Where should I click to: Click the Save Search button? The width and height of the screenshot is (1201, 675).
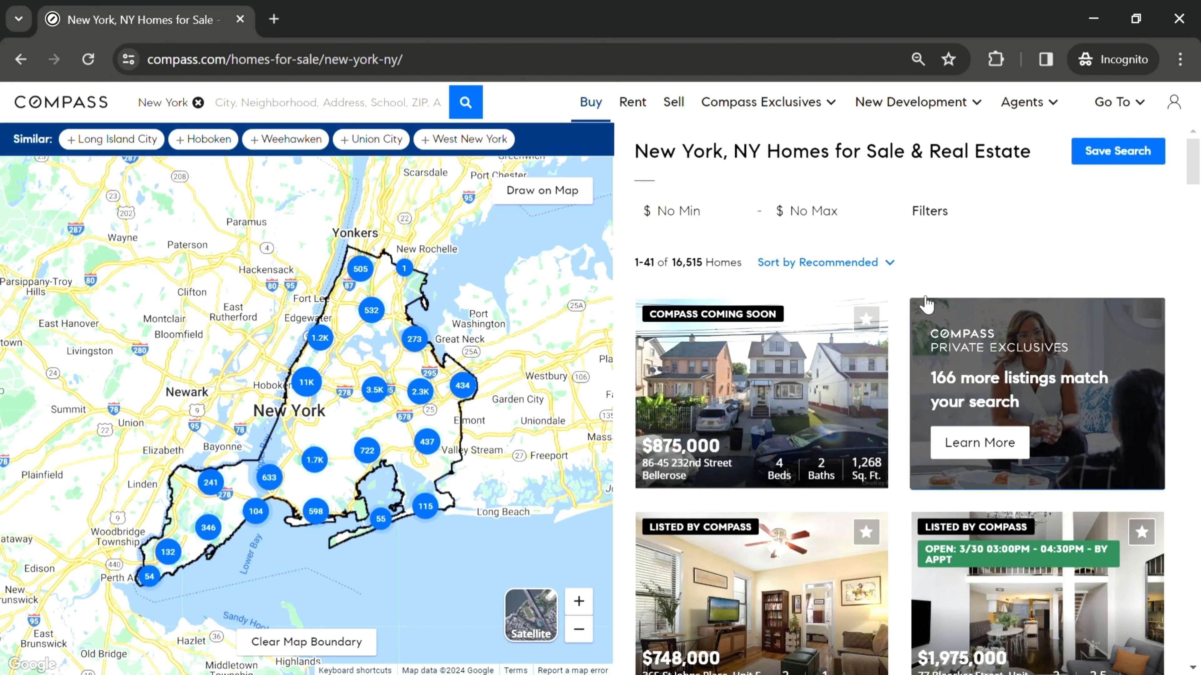(x=1117, y=151)
